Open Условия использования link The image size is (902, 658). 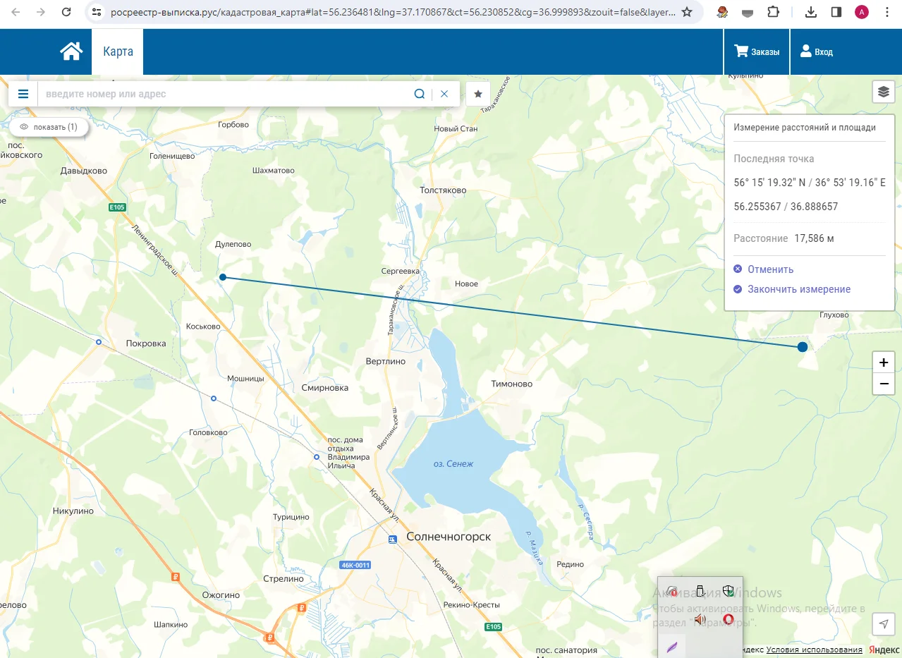814,650
